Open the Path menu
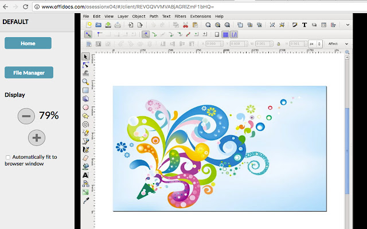The width and height of the screenshot is (367, 229). coord(154,17)
